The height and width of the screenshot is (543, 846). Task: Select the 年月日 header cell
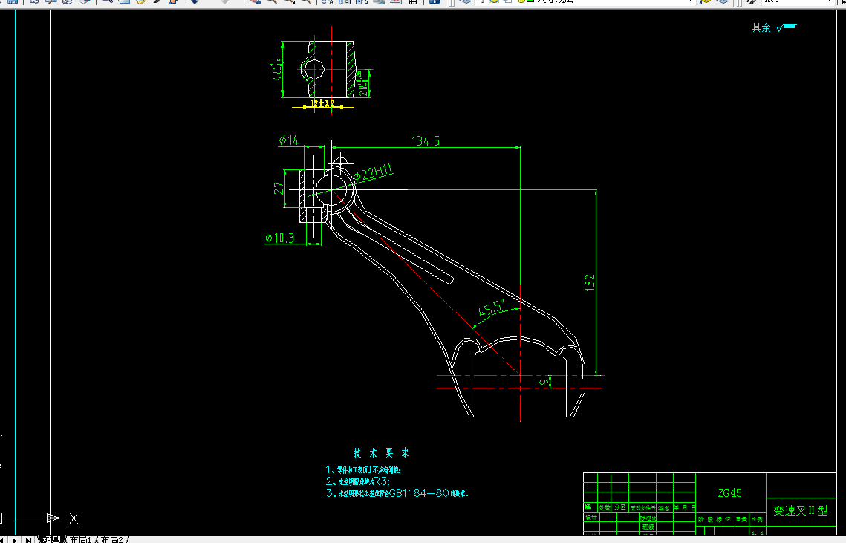684,507
